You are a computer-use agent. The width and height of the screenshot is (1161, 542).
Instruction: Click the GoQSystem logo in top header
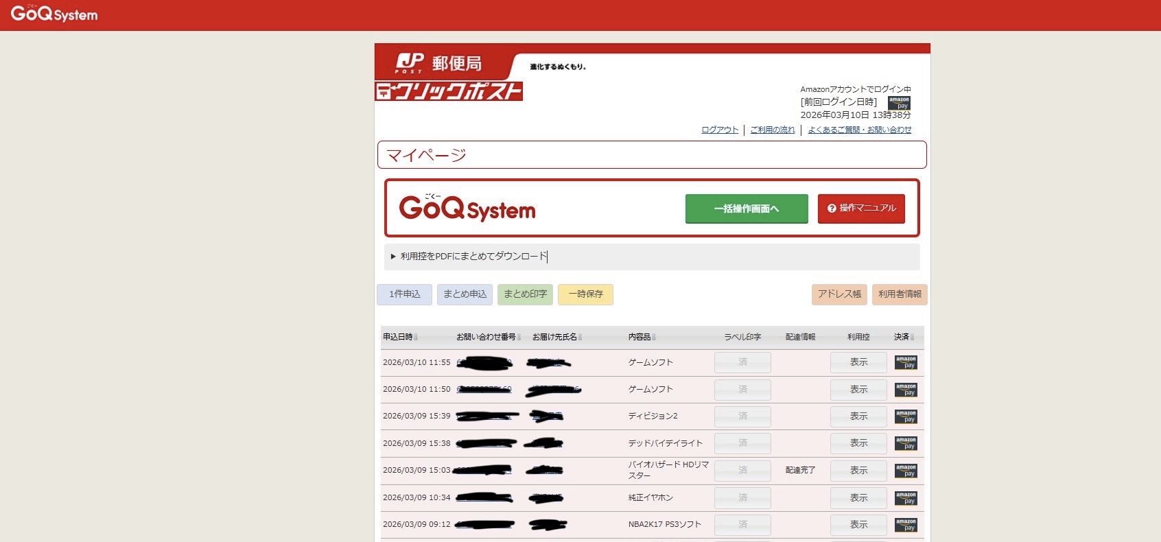click(54, 14)
